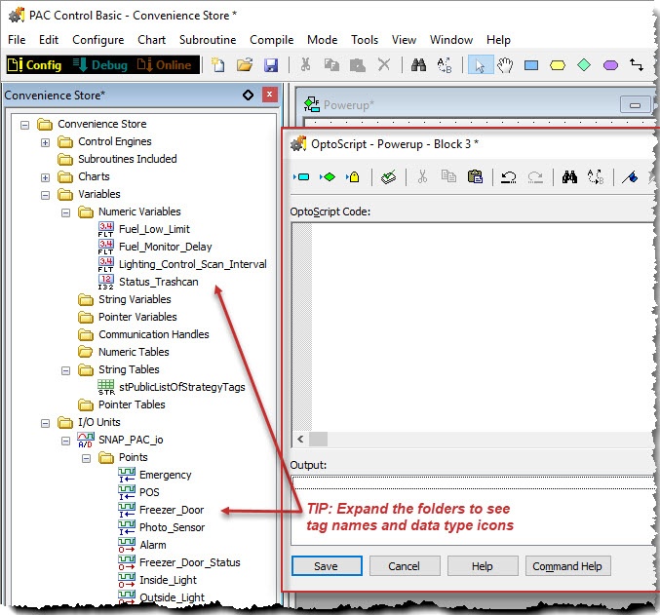This screenshot has width=660, height=615.
Task: Open the Chart menu
Action: [x=151, y=40]
